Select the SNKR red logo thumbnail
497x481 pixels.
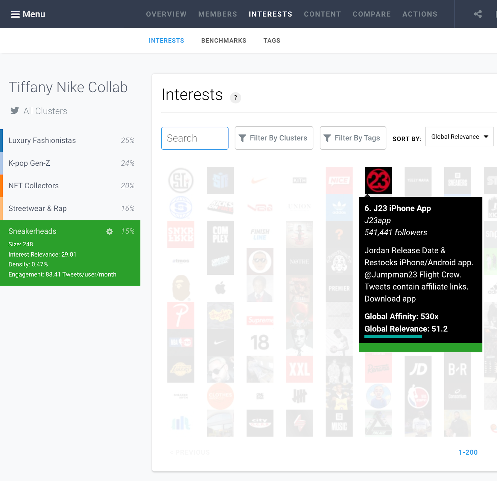(181, 234)
